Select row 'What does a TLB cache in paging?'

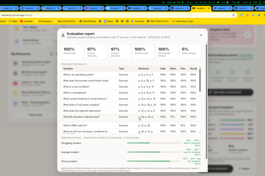(x=130, y=105)
